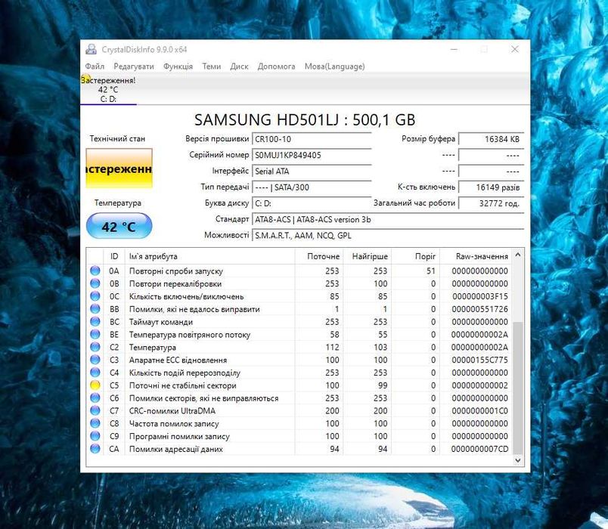Click the scroll up arrow in attribute list
608x529 pixels.
(518, 255)
